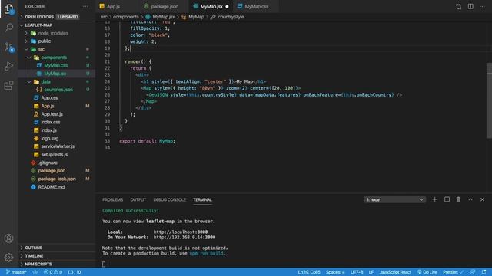Expand the Outline section
Viewport: 492px width, 276px height.
coord(57,248)
